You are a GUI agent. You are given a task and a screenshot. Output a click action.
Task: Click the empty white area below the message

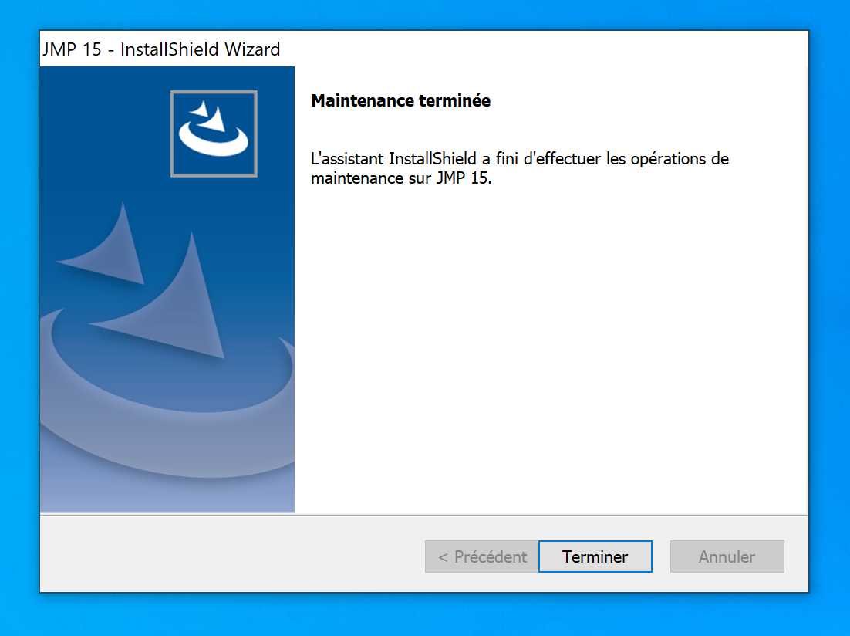click(550, 347)
